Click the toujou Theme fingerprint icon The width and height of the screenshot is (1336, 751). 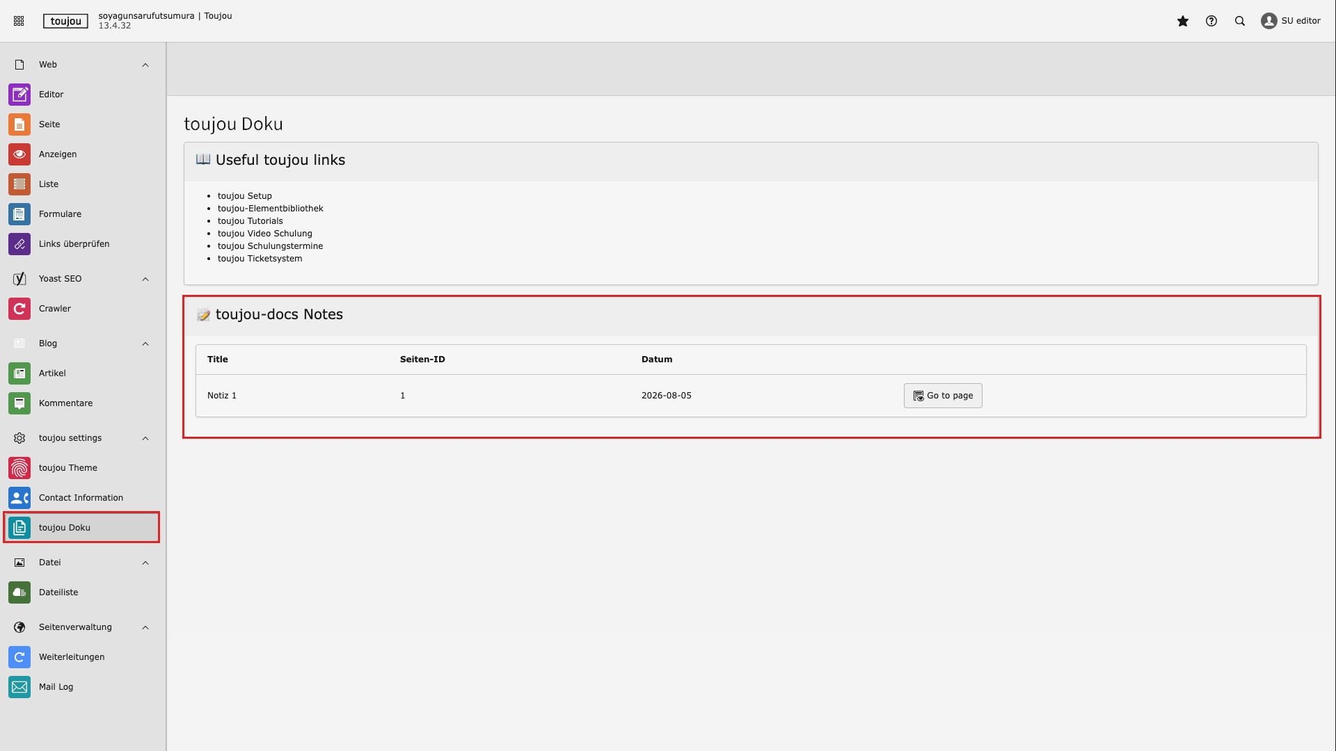coord(19,468)
